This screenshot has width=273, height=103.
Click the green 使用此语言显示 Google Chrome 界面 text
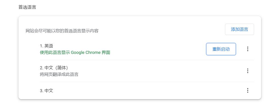coord(75,53)
